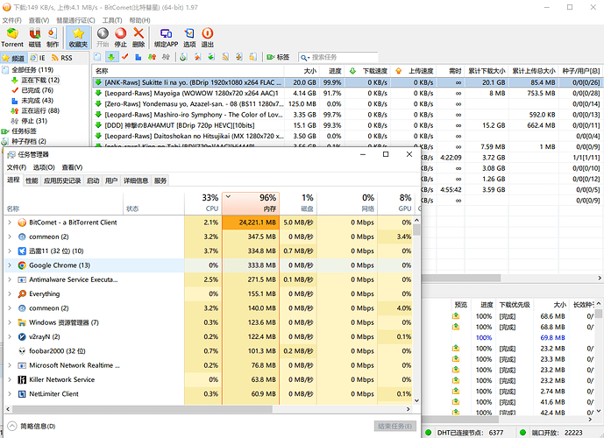Switch to the IE tab in sidebar
The image size is (604, 438).
pyautogui.click(x=38, y=58)
